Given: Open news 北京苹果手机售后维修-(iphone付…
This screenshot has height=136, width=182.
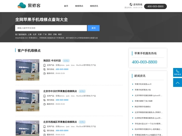Looking at the screenshot, I should [x=148, y=95].
